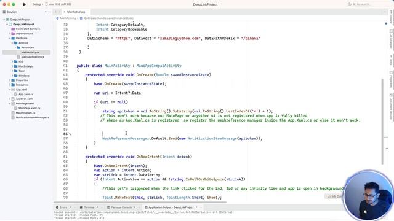Screen dimensions: 394x221
Task: Click the MacCatalyst folder icon
Action: click(x=16, y=66)
